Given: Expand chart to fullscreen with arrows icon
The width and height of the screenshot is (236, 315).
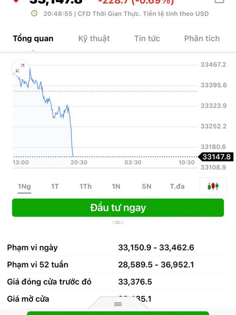Looking at the screenshot, I should (20, 68).
